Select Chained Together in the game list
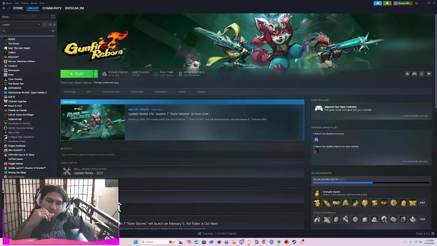This screenshot has width=437, height=246. 17,101
